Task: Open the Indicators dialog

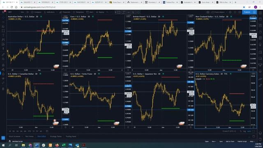Action: coord(49,12)
